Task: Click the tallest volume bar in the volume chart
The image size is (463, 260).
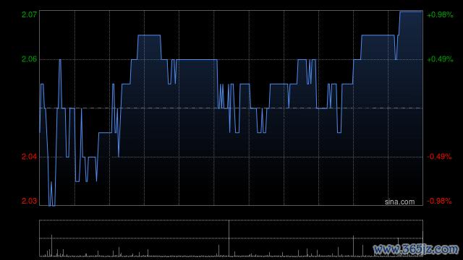Action: (x=229, y=238)
